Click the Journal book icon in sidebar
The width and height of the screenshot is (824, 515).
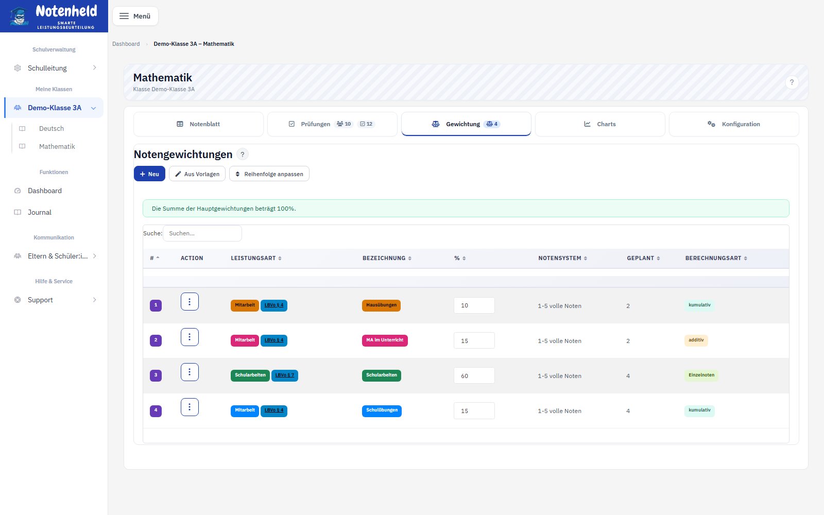[x=18, y=212]
